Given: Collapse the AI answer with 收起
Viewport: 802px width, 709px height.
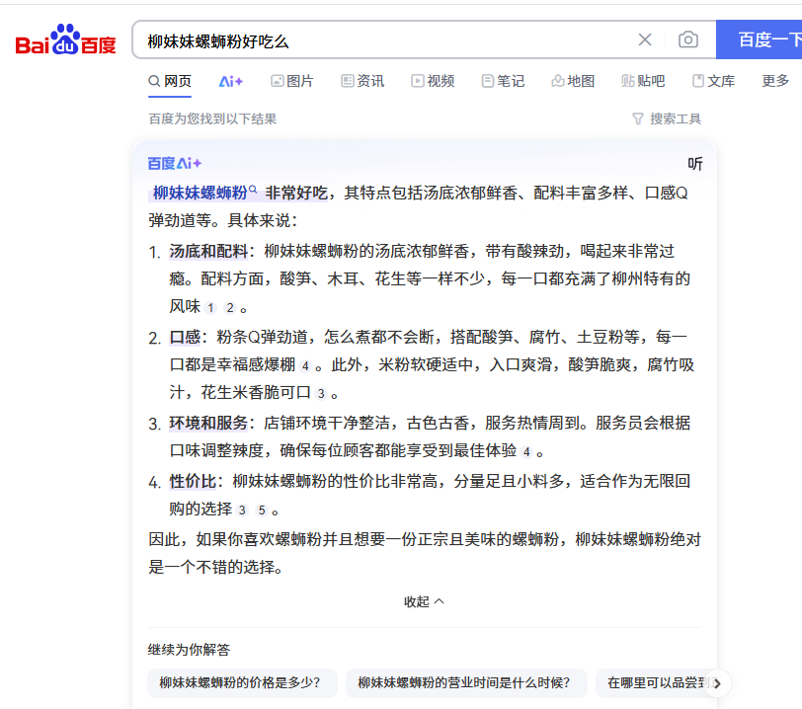Looking at the screenshot, I should click(x=424, y=601).
